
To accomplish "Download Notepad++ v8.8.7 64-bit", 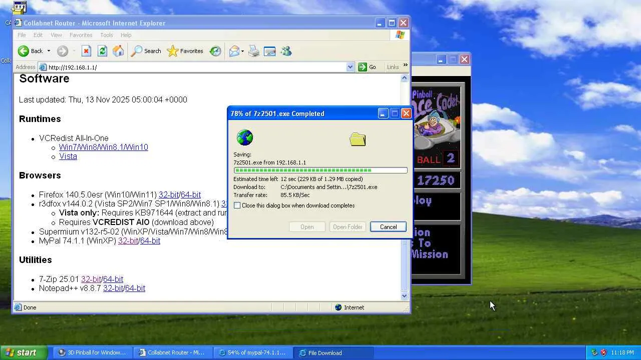I will point(135,288).
